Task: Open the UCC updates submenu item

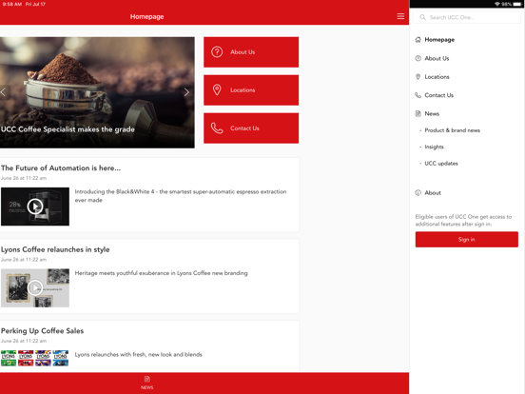Action: coord(441,164)
